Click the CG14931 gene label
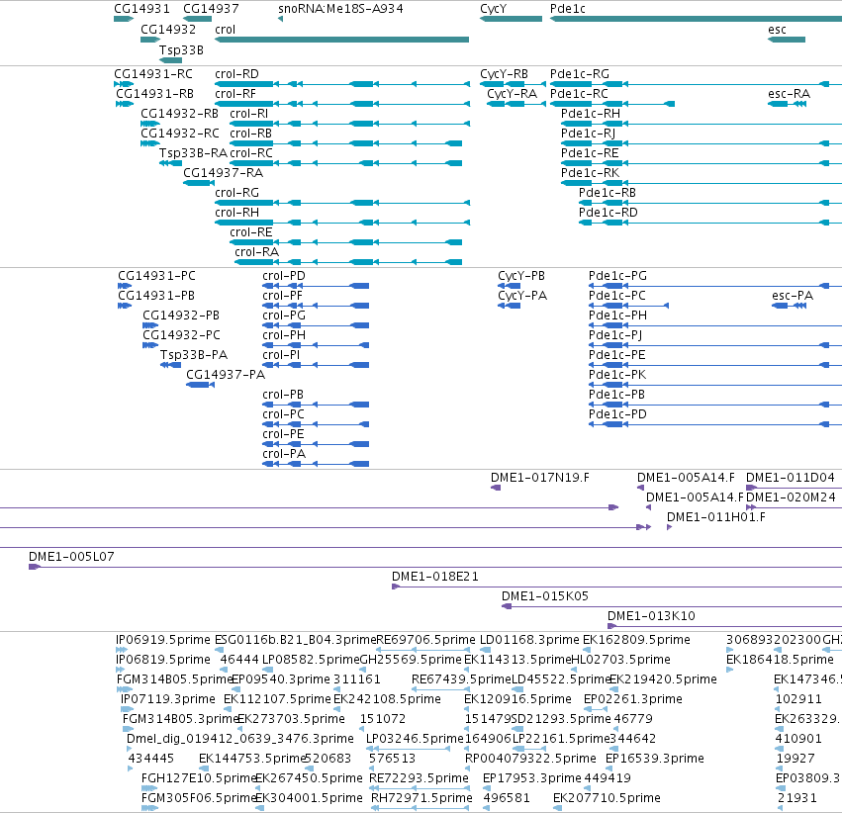Screen dimensions: 842x813 point(141,9)
